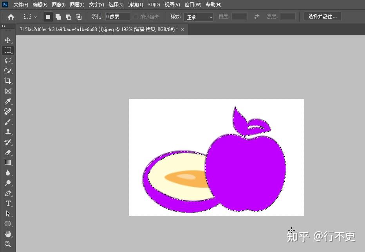
Task: Click the 羽化 feather pixel field
Action: coord(117,17)
